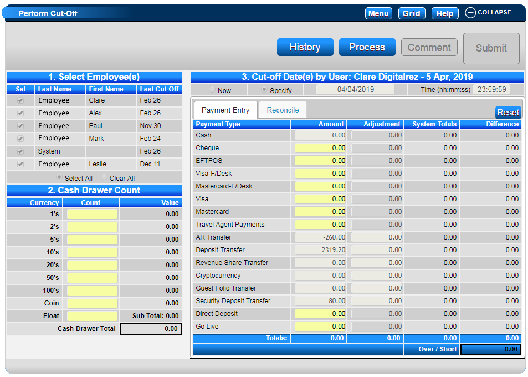Click the 20's count input field
528x377 pixels.
93,265
